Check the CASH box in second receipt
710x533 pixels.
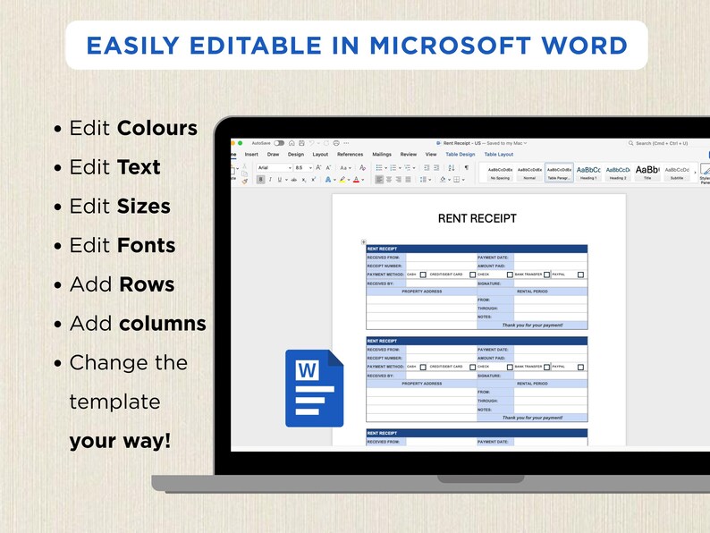(423, 367)
